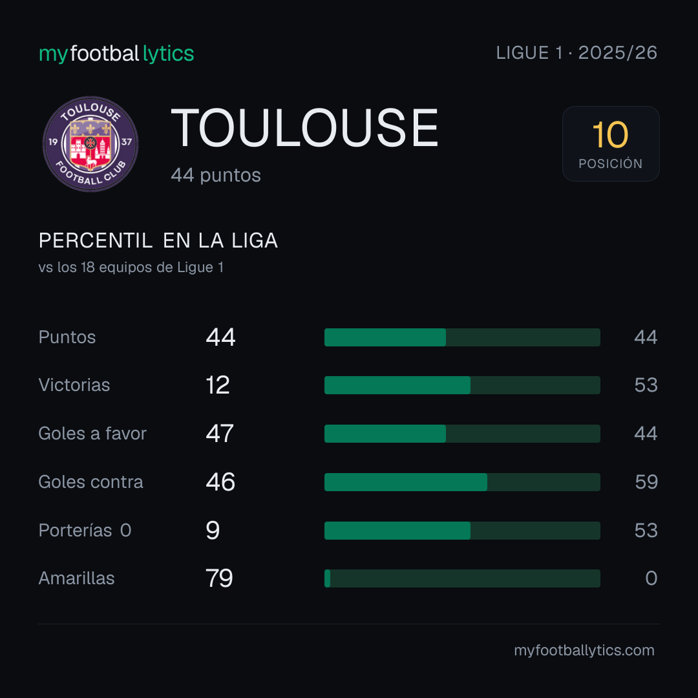Click the Victorias value 12
The height and width of the screenshot is (698, 698).
point(218,385)
